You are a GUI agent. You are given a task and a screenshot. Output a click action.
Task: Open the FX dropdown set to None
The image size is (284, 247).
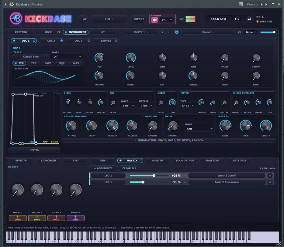click(x=251, y=32)
